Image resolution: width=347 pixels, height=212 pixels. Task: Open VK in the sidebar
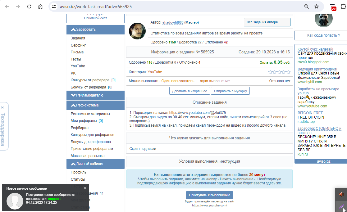(73, 73)
